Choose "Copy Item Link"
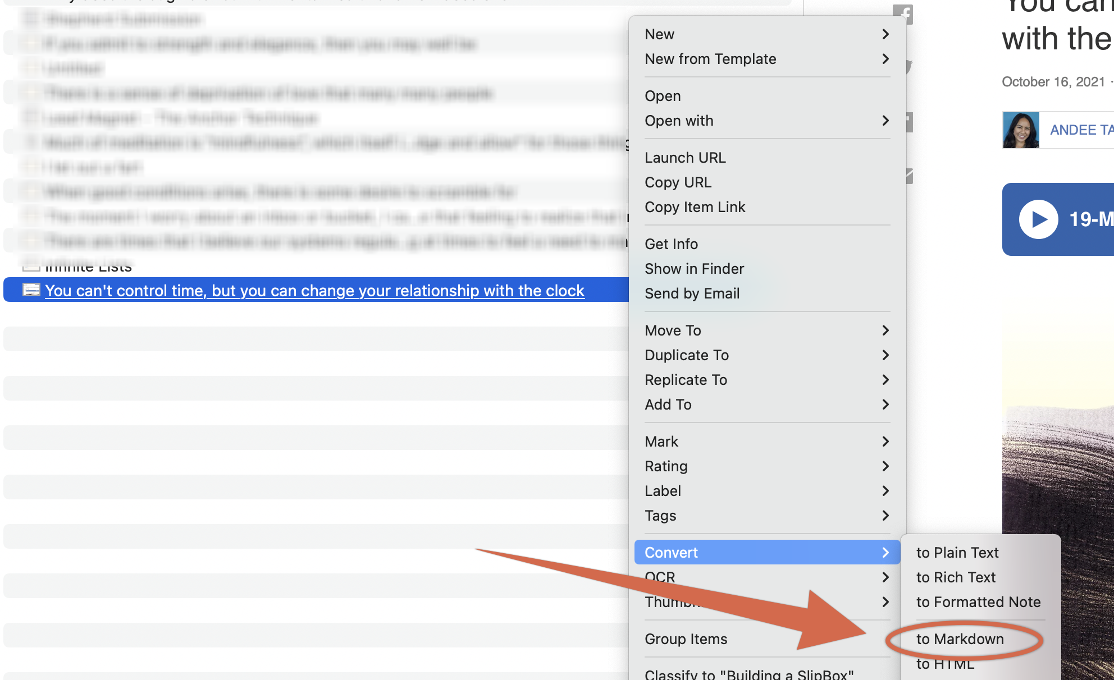The image size is (1114, 680). [x=695, y=206]
